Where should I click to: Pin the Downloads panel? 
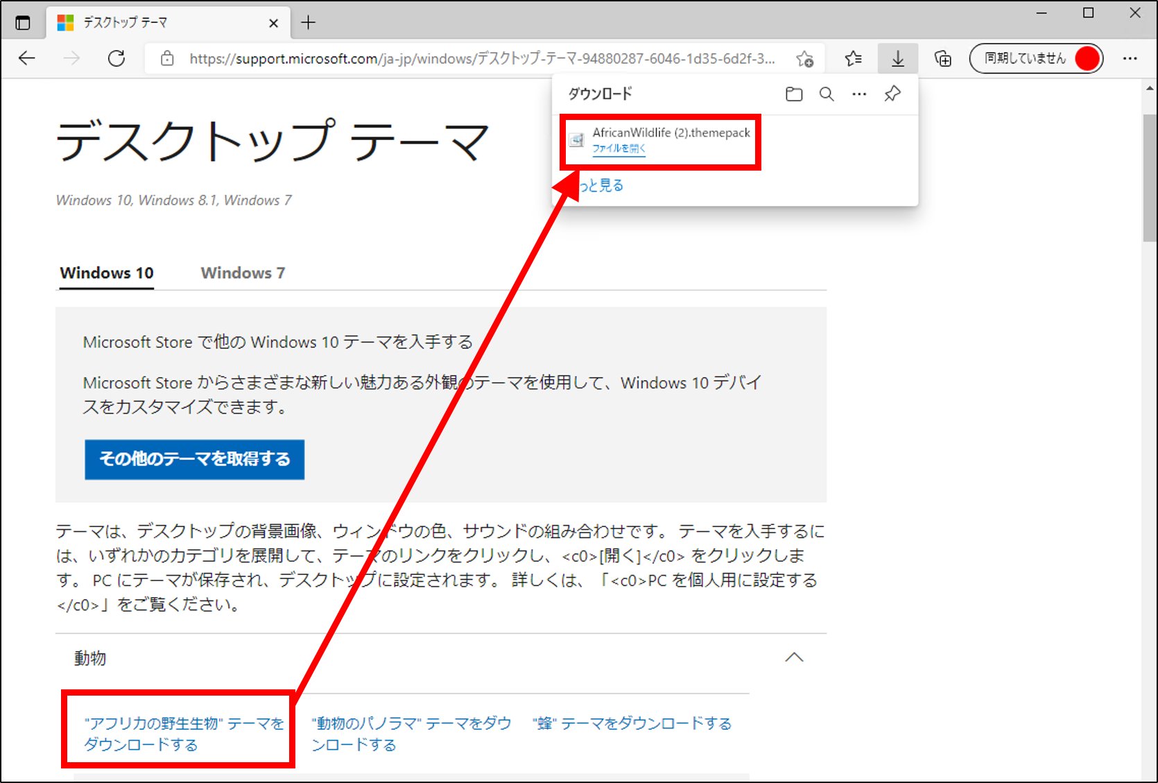pyautogui.click(x=892, y=93)
